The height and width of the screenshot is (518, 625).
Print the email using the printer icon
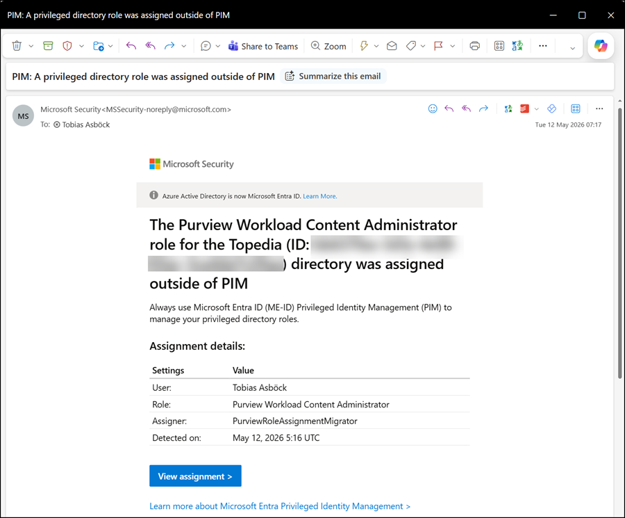[x=474, y=46]
